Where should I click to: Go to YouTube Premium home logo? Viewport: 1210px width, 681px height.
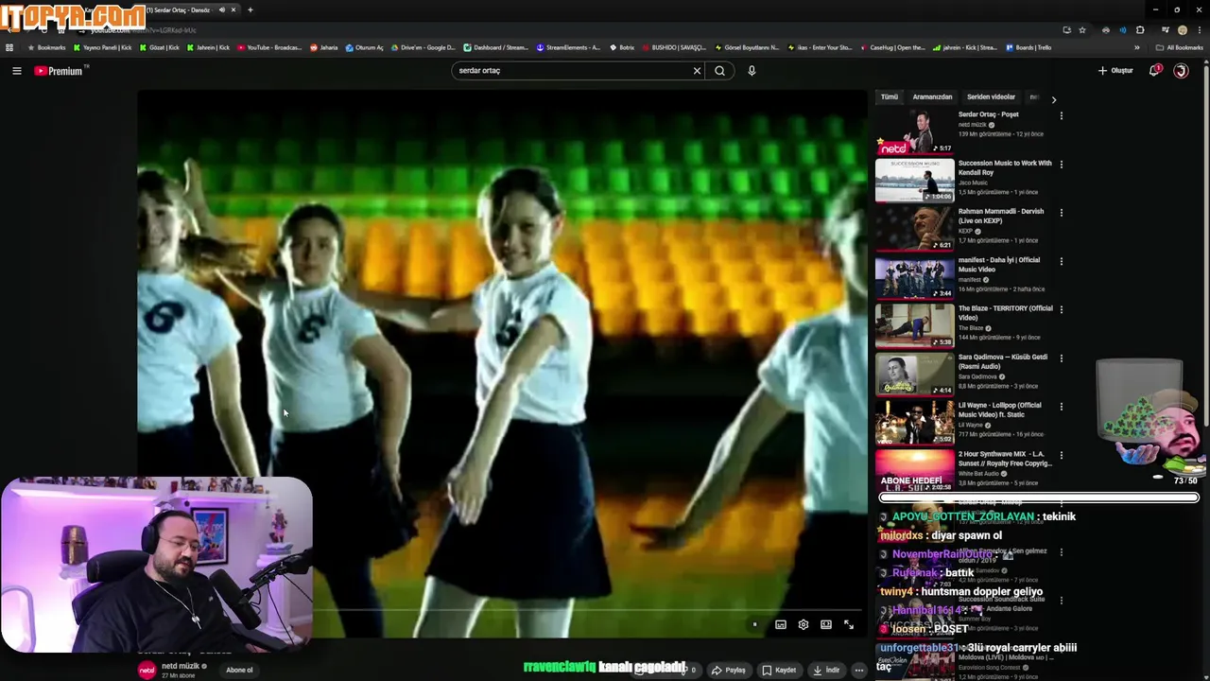[x=59, y=71]
